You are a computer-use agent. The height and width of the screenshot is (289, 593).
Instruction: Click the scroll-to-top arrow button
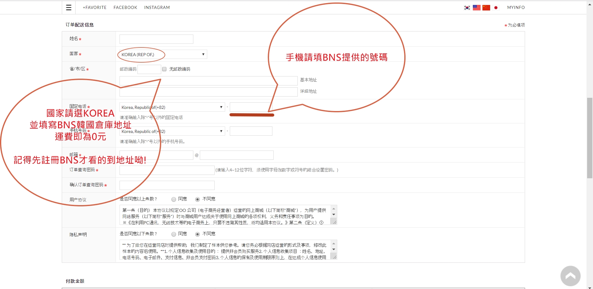(570, 276)
